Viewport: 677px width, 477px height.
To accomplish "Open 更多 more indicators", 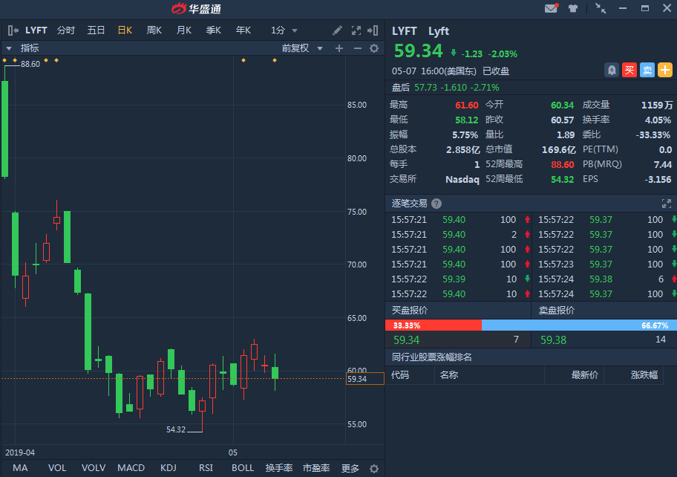I will [x=350, y=468].
